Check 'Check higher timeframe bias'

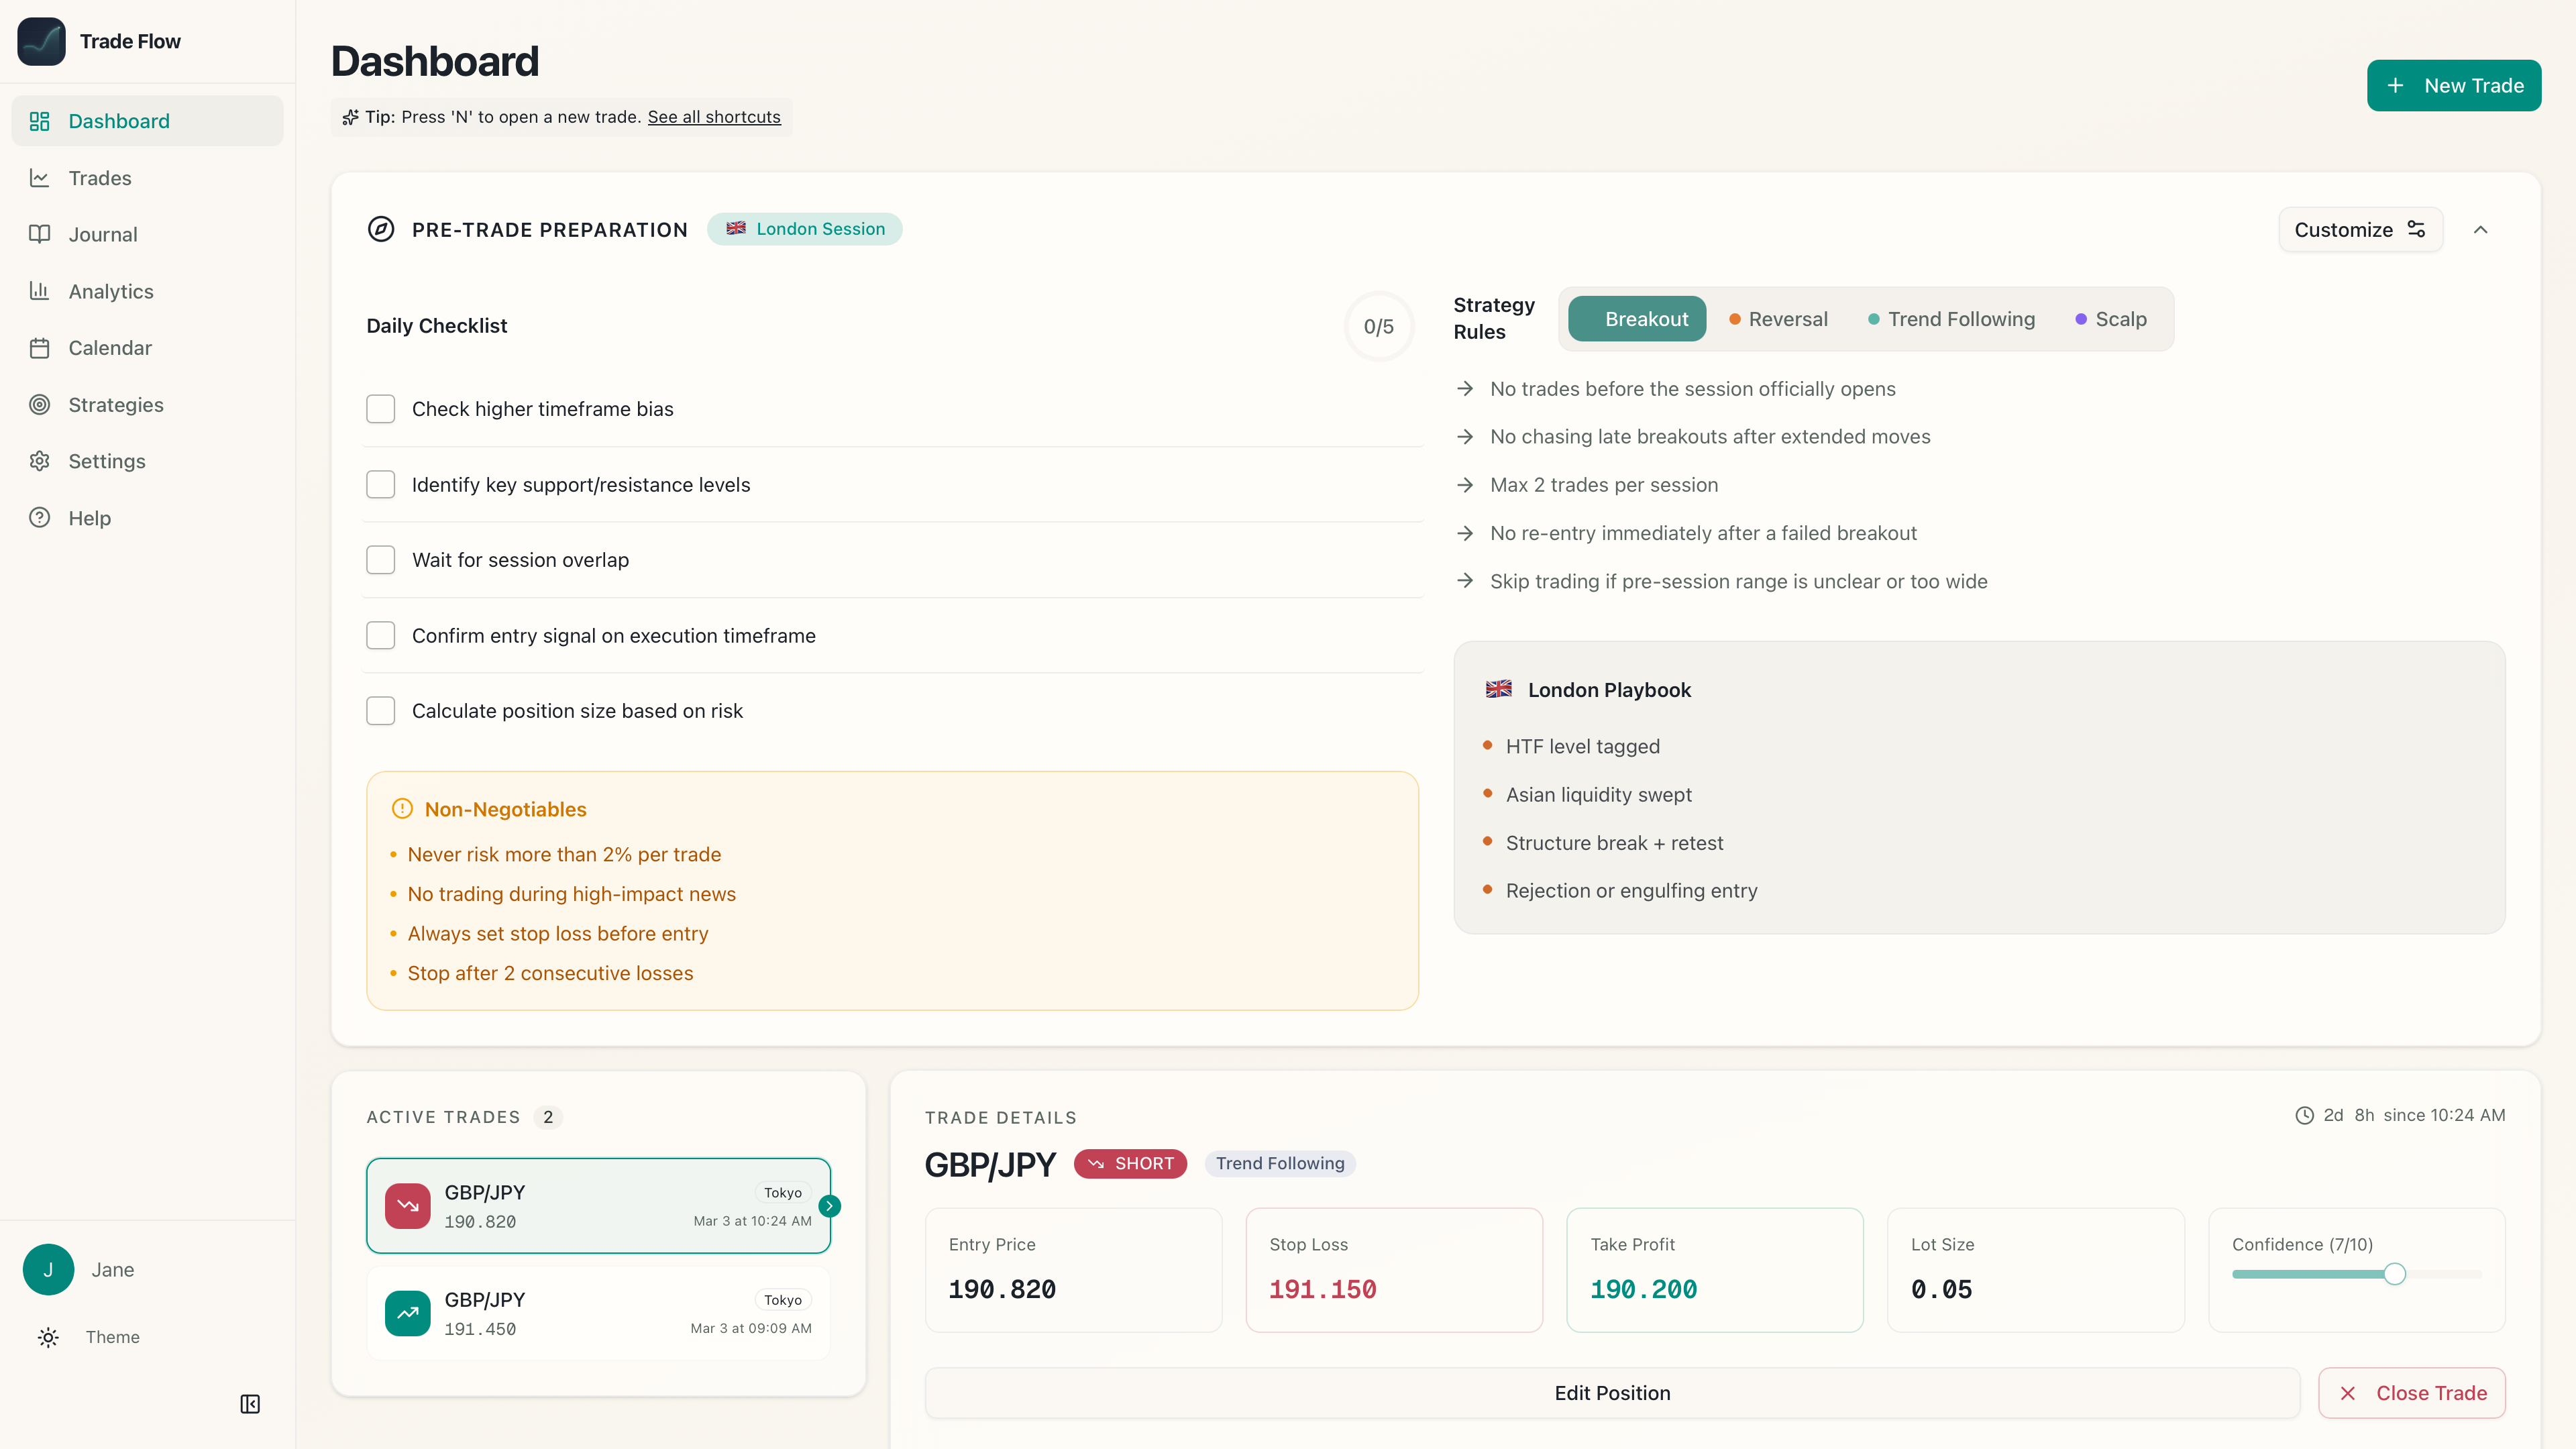pos(381,408)
